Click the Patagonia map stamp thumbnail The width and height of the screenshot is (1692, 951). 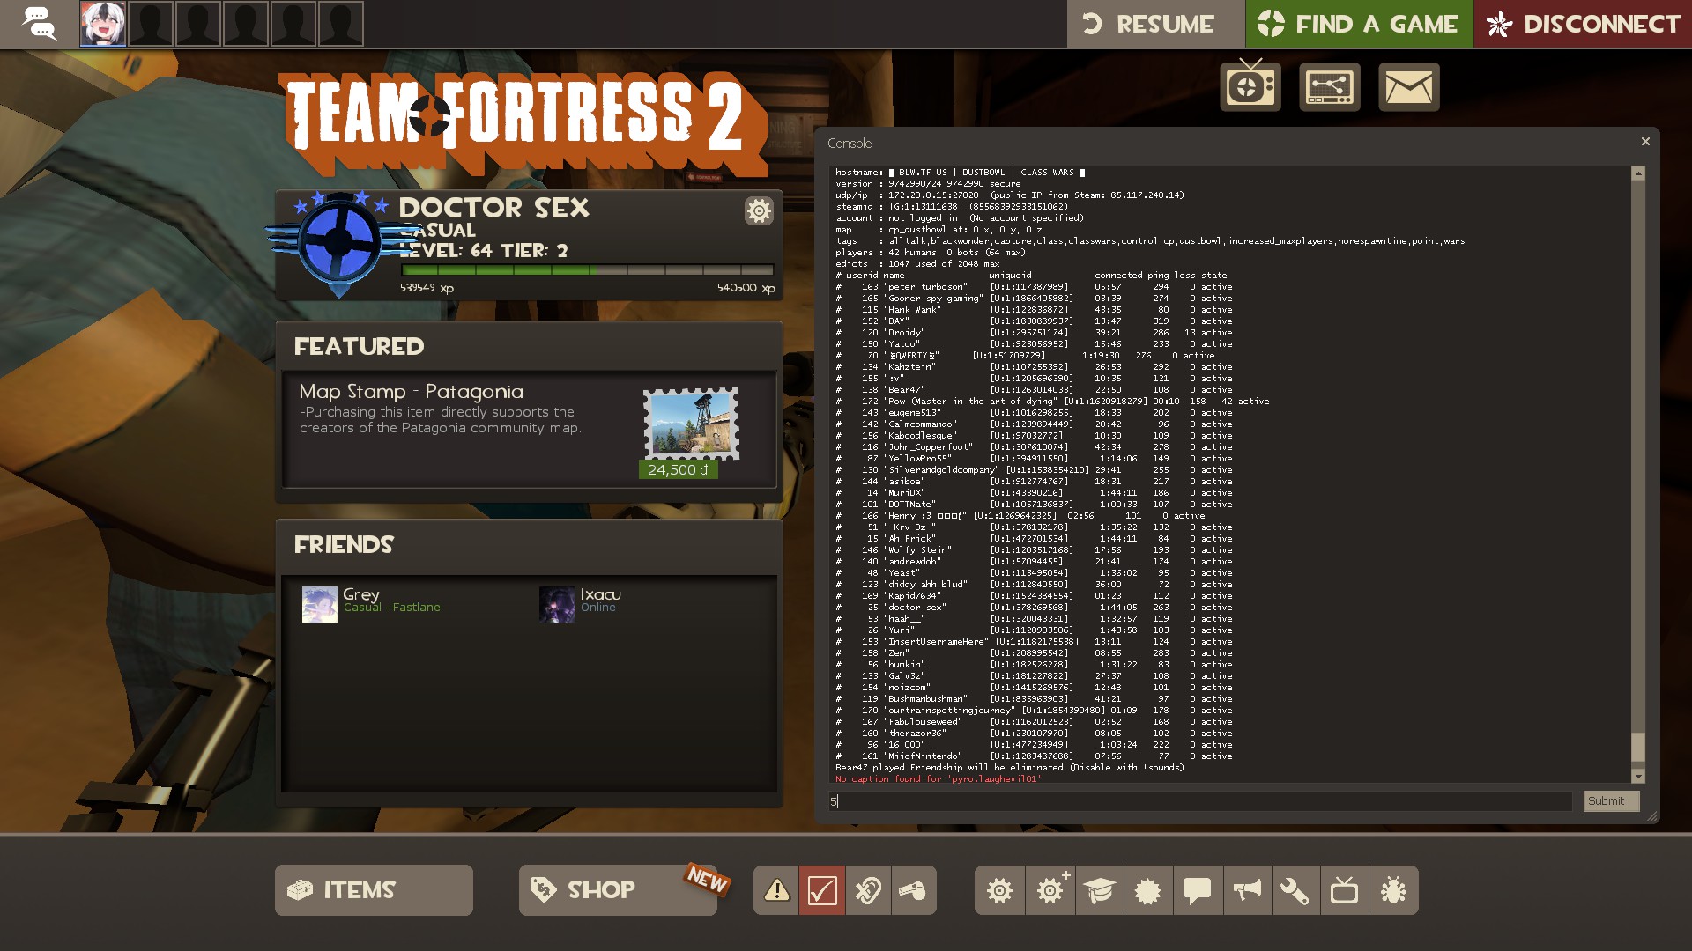pos(691,424)
